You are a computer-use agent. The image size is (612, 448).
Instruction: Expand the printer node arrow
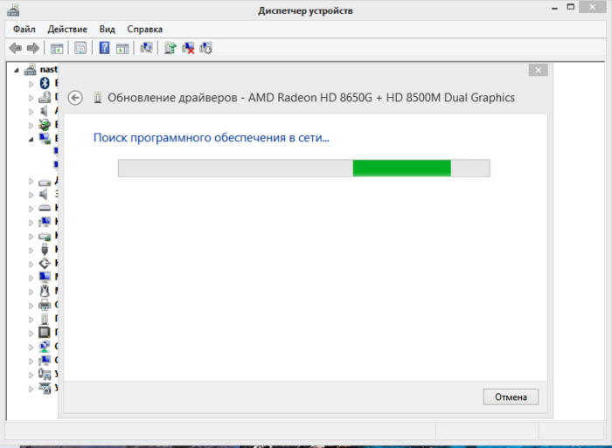31,306
